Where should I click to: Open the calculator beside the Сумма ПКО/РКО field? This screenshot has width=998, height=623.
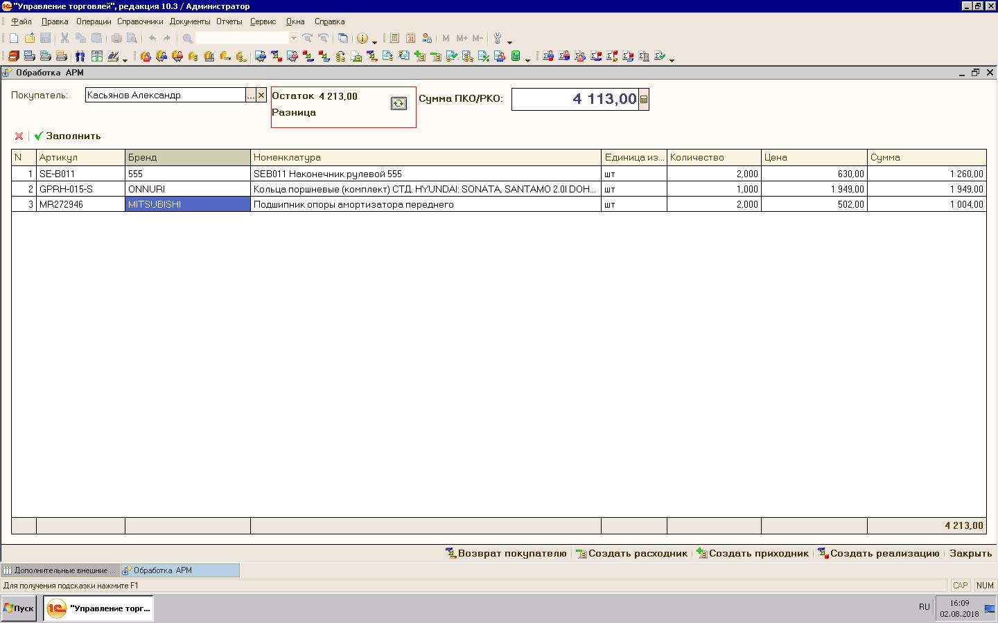pos(644,100)
